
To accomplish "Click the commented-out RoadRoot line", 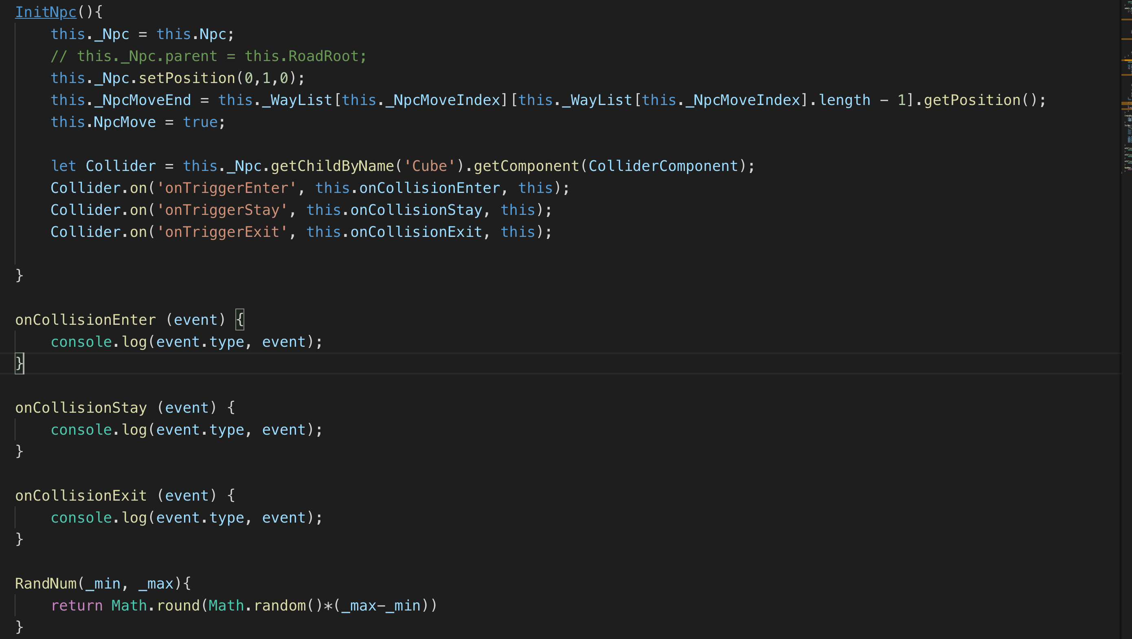I will click(x=208, y=56).
